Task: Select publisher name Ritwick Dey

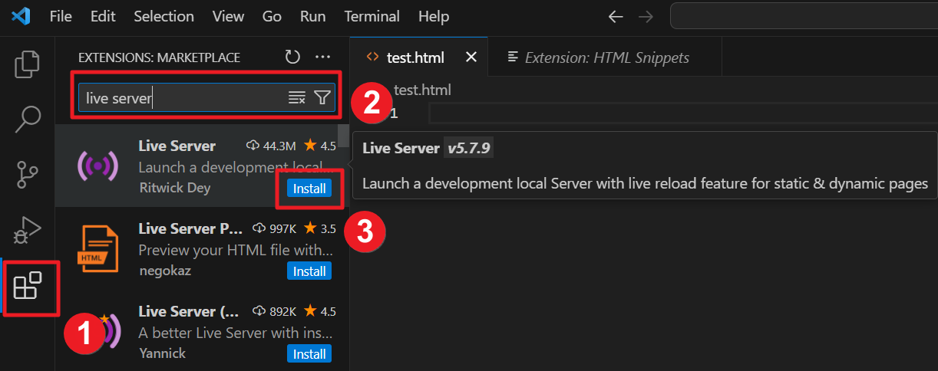Action: [174, 188]
